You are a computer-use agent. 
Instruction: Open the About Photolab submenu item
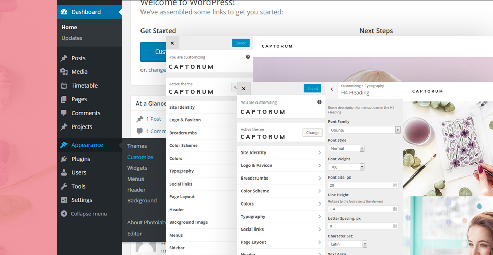146,223
